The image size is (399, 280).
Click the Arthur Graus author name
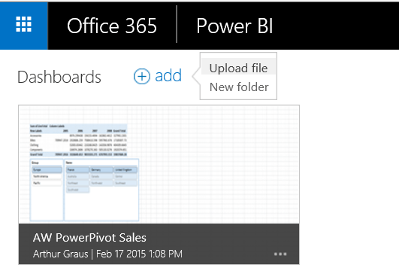[61, 254]
